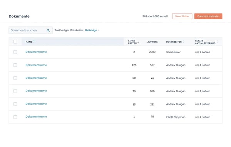231x147 pixels.
Task: Open Dokumentname with 123 links erstellt
Action: pyautogui.click(x=36, y=65)
